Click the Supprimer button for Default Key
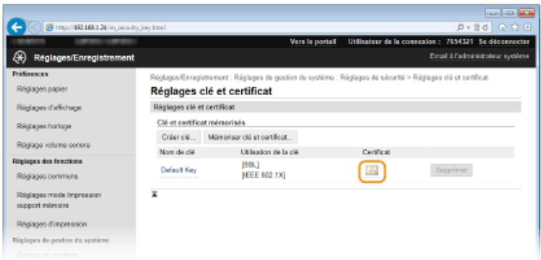The height and width of the screenshot is (260, 541). [451, 170]
